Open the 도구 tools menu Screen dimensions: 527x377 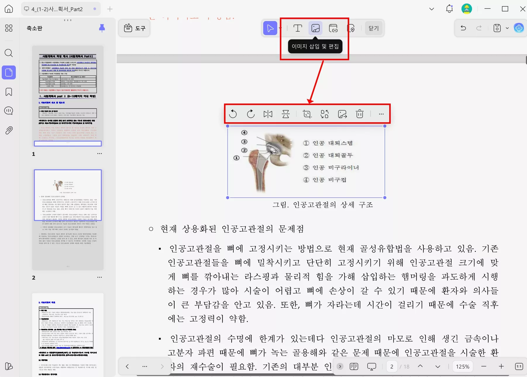pos(134,28)
